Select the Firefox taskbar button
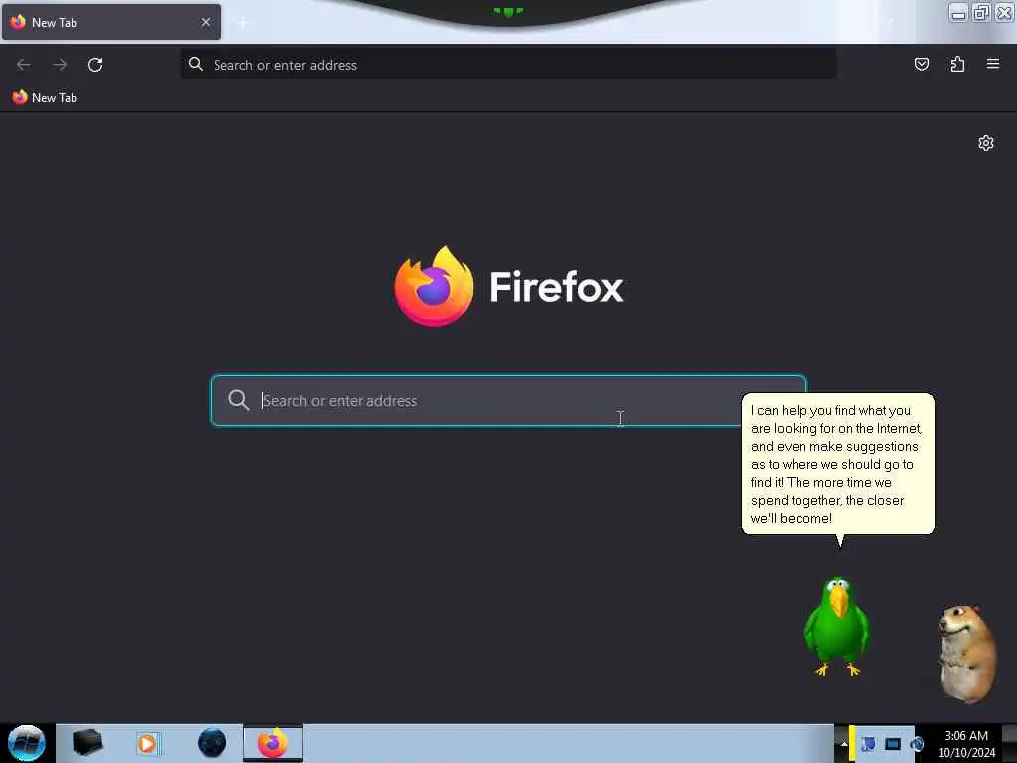This screenshot has height=763, width=1017. point(273,743)
